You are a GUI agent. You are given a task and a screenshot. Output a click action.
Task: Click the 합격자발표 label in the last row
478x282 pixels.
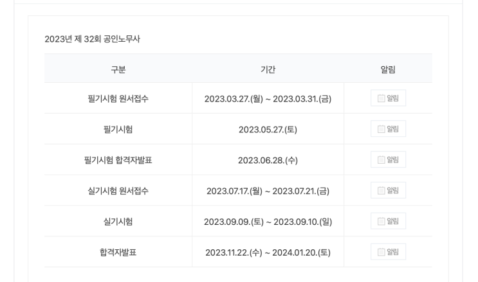pos(118,252)
